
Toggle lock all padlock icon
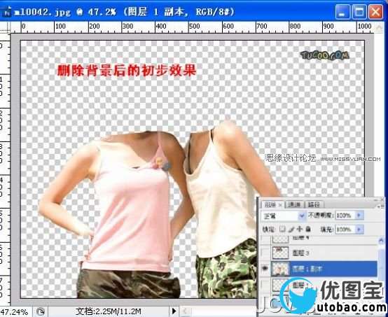click(308, 230)
